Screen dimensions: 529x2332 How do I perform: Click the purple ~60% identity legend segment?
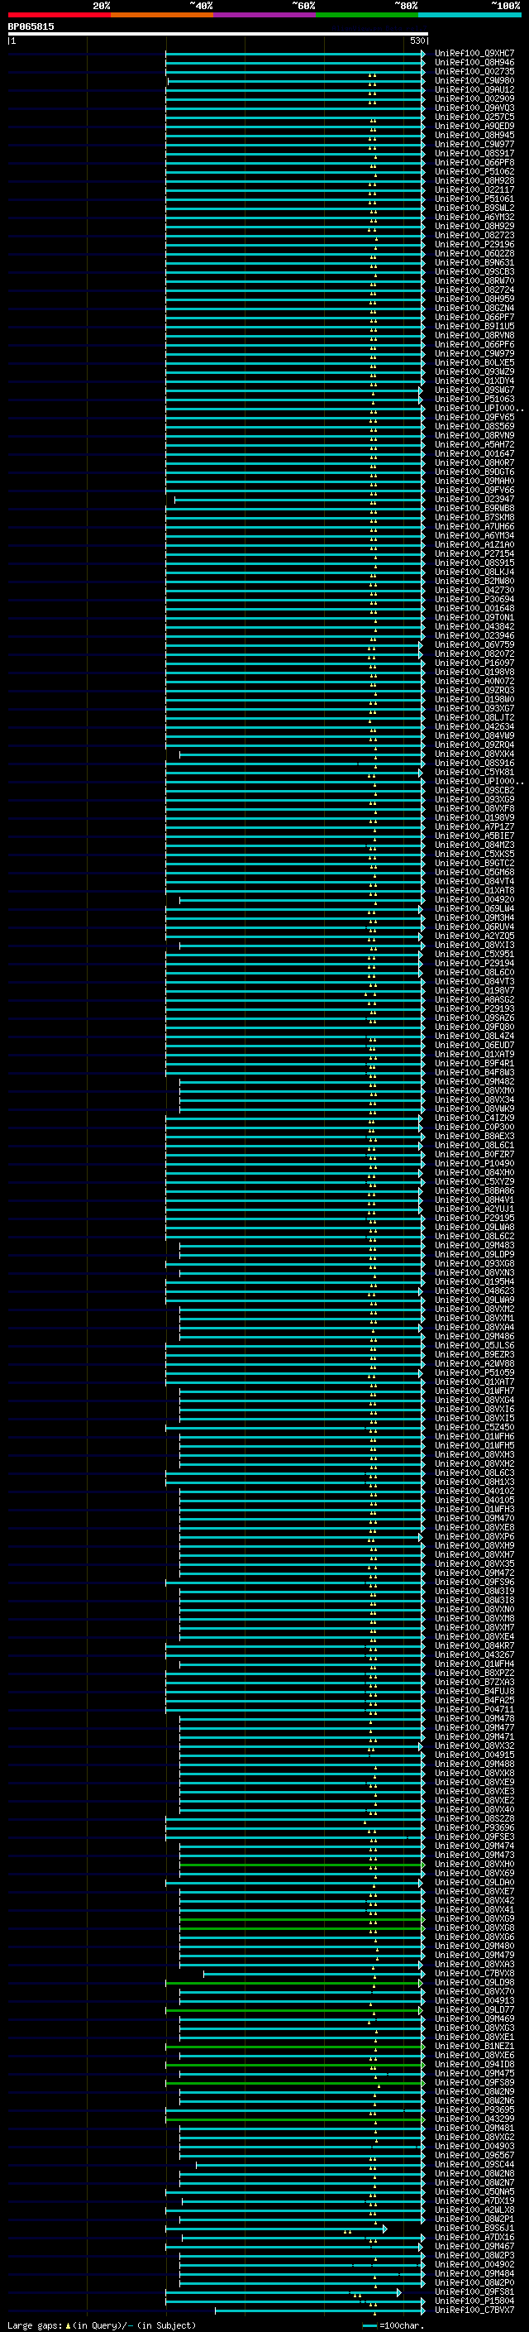265,15
